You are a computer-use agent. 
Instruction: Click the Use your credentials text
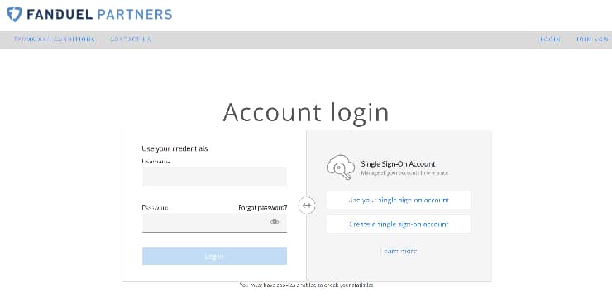coord(175,148)
